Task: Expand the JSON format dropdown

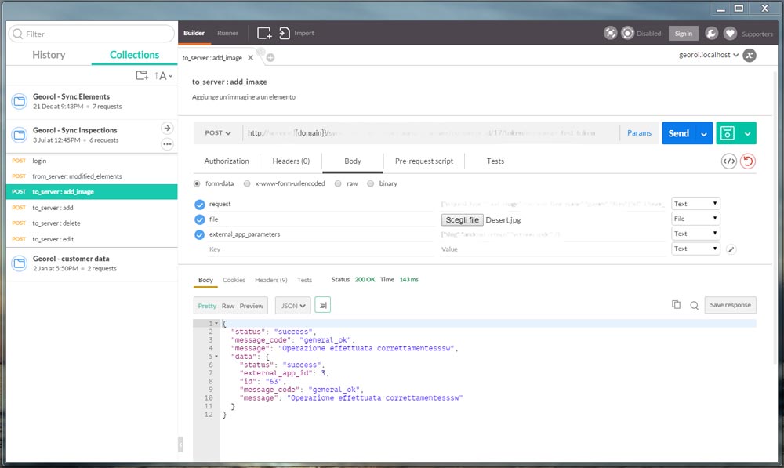Action: 293,306
